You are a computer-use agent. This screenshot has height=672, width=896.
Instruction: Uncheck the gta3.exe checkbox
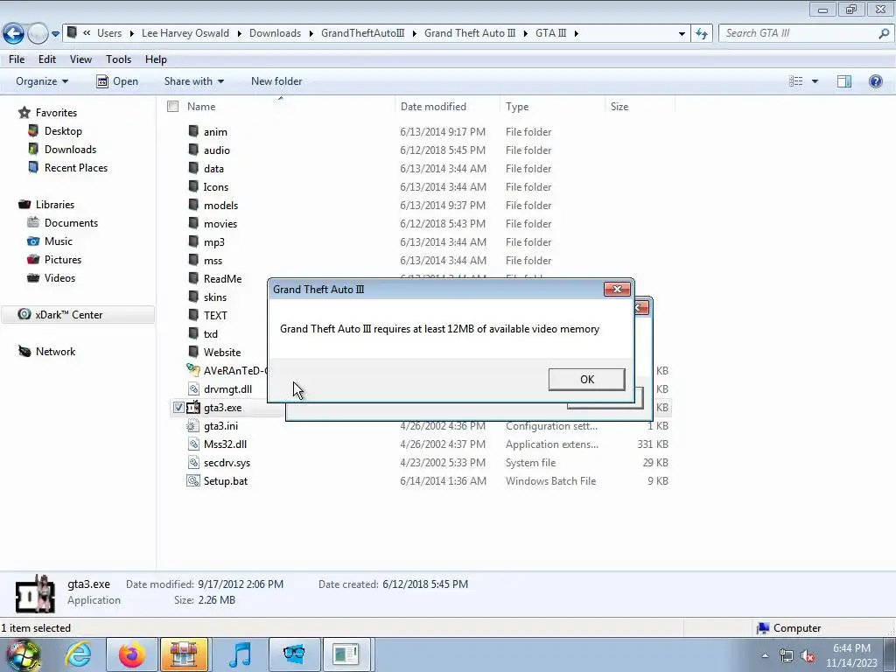pyautogui.click(x=178, y=408)
